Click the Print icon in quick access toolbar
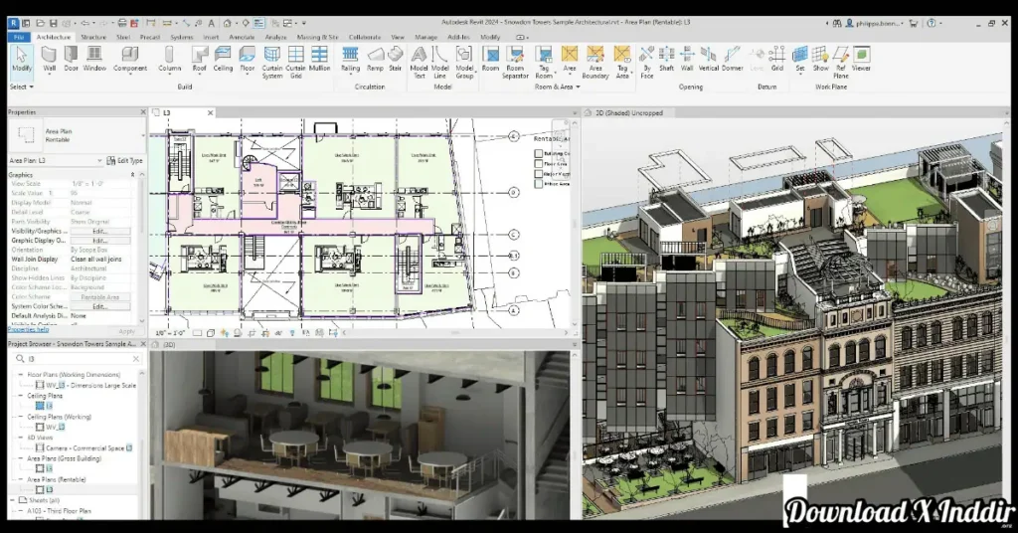Screen dimensions: 1018x533 pyautogui.click(x=122, y=23)
